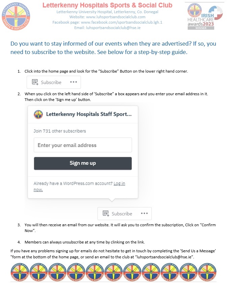Click the 'Join 731 other subscribers' text
Screen dimensions: 227x283
pos(60,131)
